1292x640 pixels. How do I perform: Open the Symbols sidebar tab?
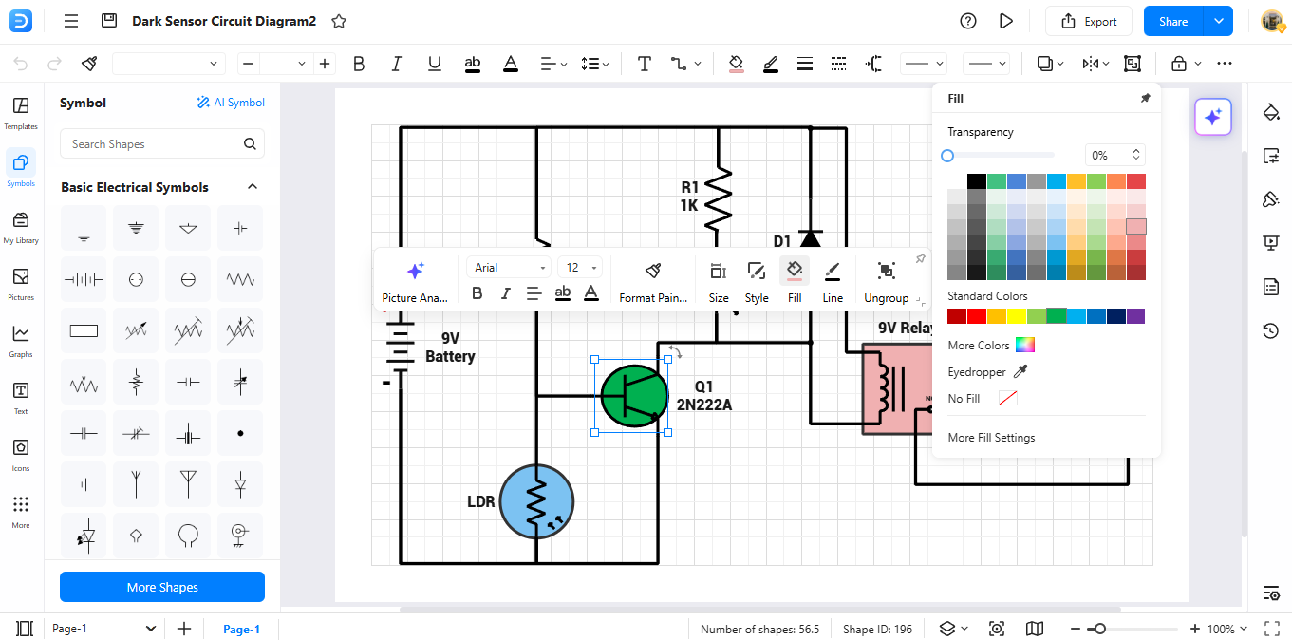(x=21, y=170)
